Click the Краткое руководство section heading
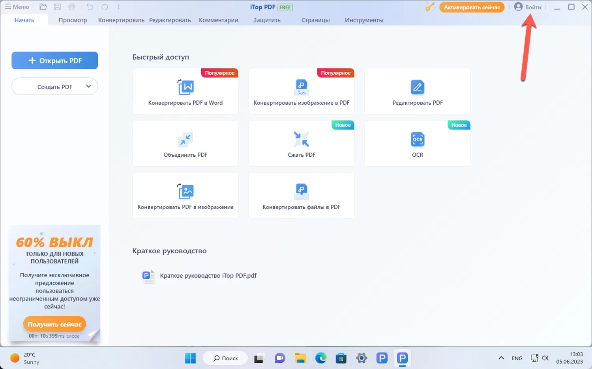The height and width of the screenshot is (369, 592). click(169, 251)
